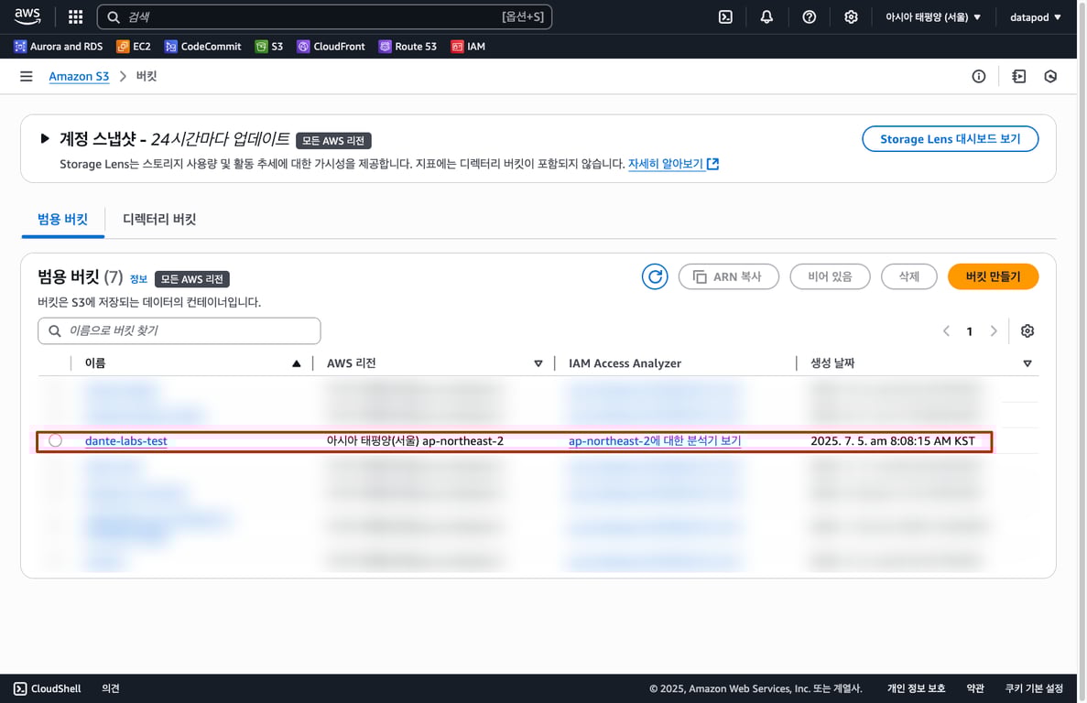Expand the 계정 스냅샷 section
1087x703 pixels.
click(45, 138)
